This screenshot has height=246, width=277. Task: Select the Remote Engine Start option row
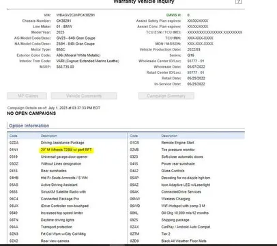[186, 143]
